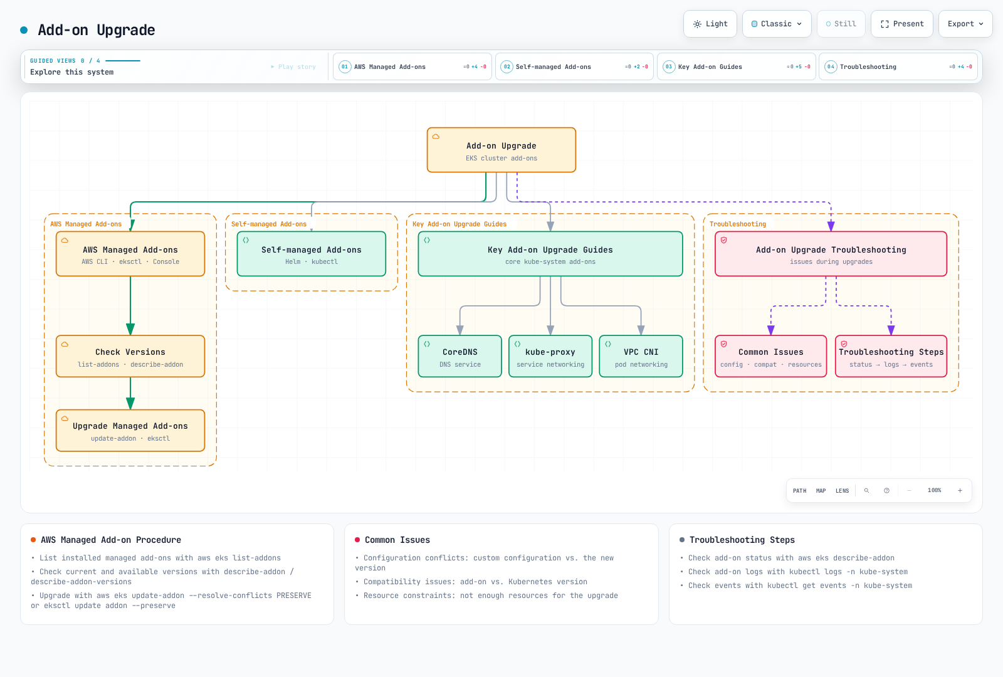Click shield icon on Common Issues node

[723, 344]
